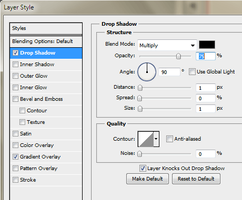
Task: Open the black shadow color swatch
Action: pyautogui.click(x=207, y=45)
